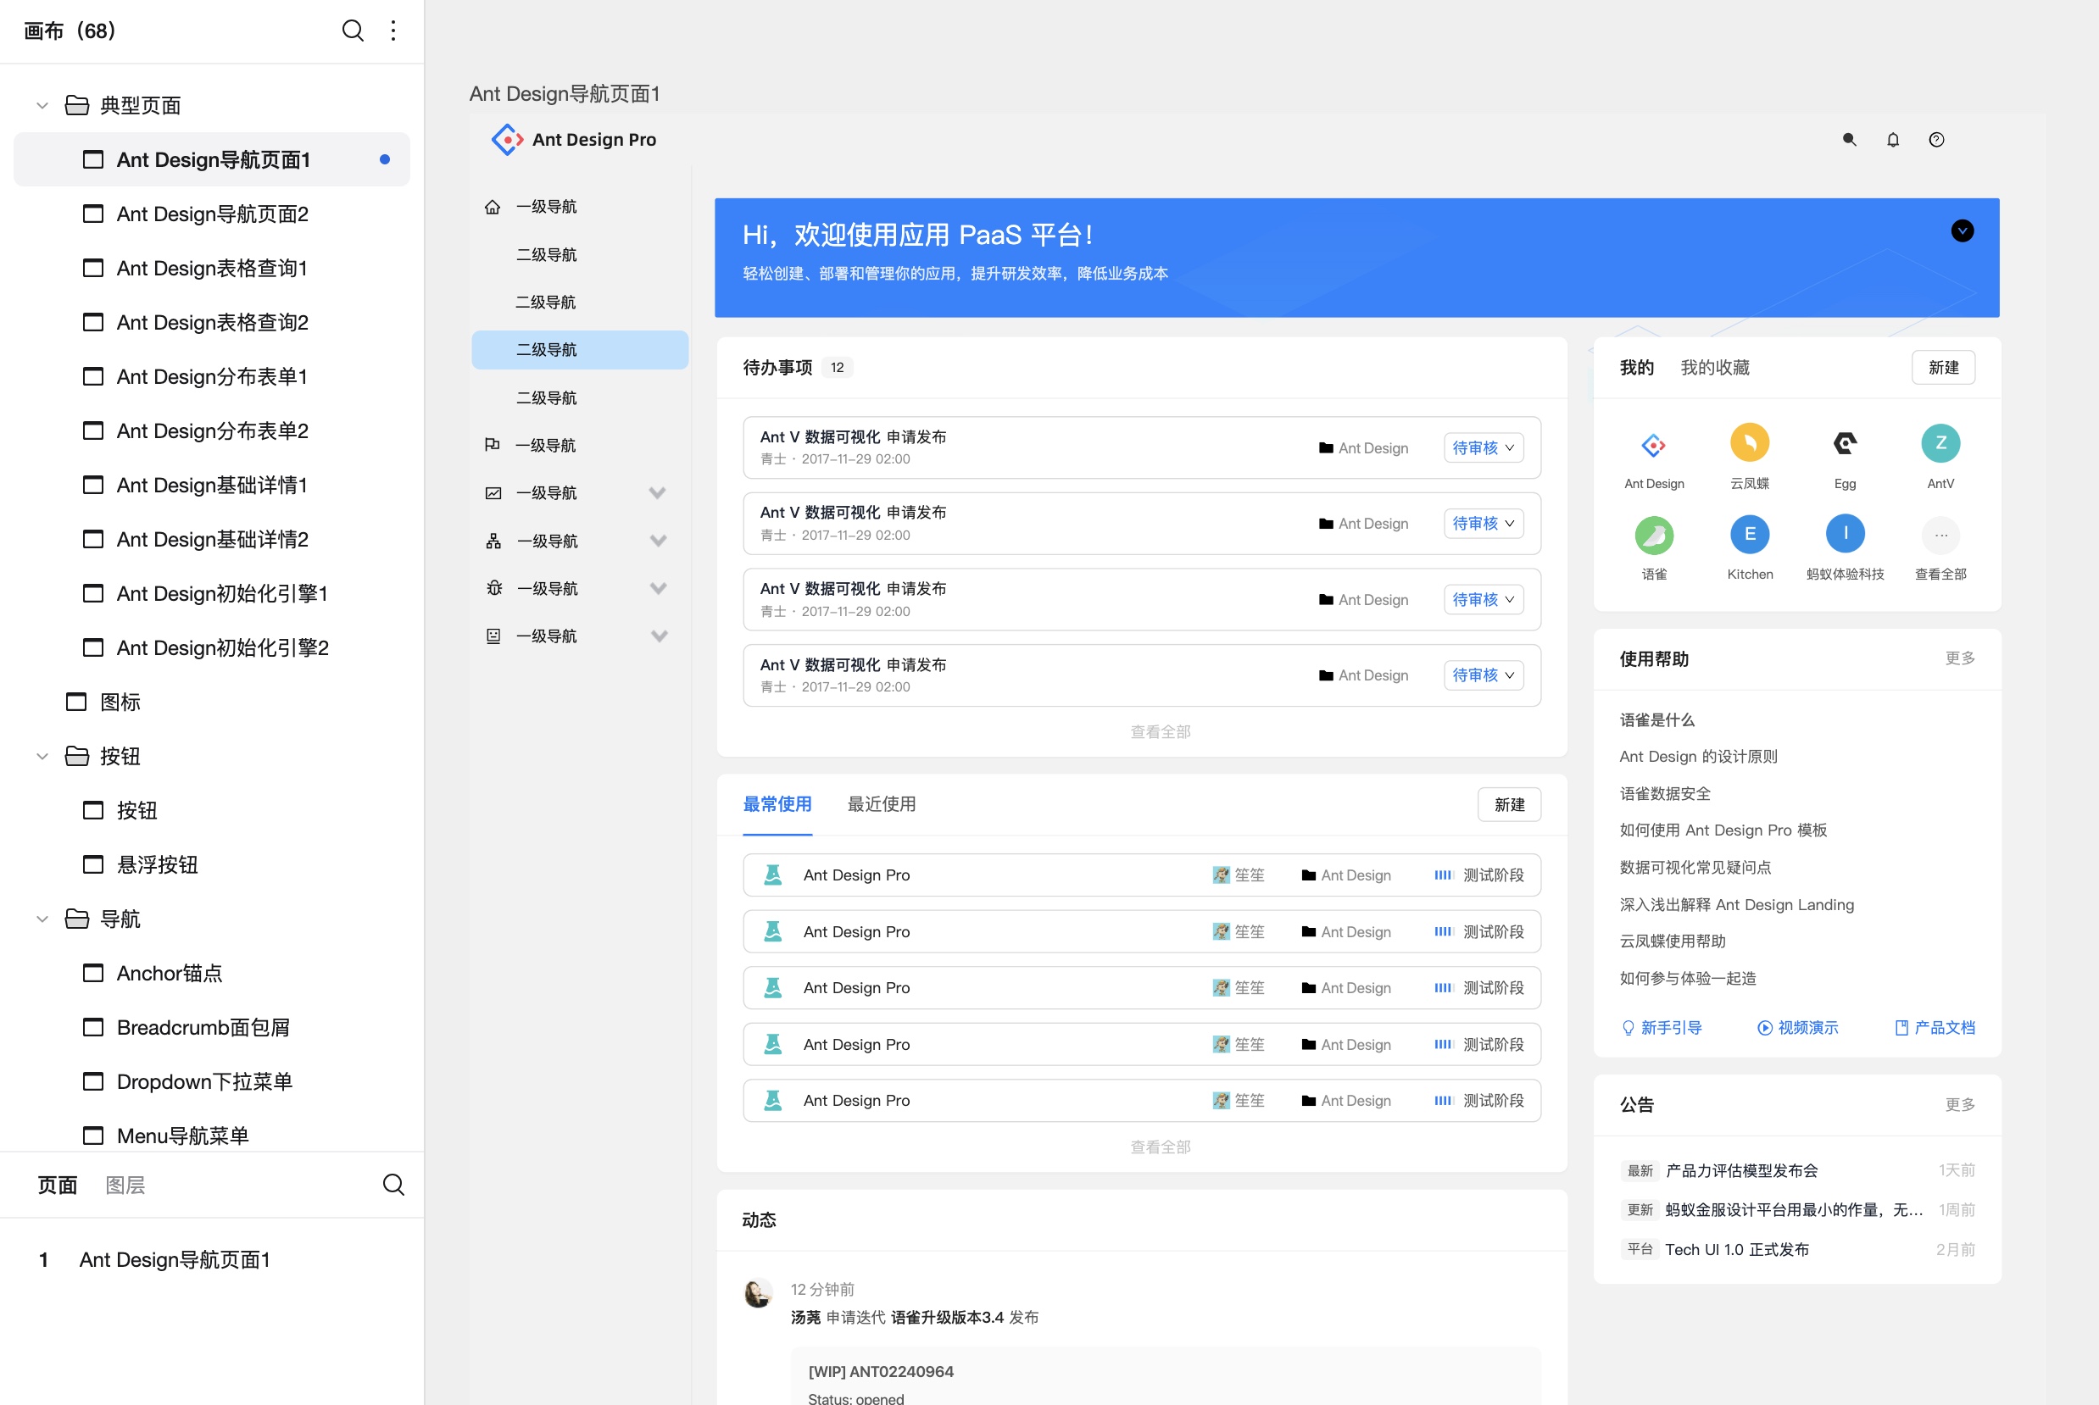Open the Egg app icon

(1846, 442)
